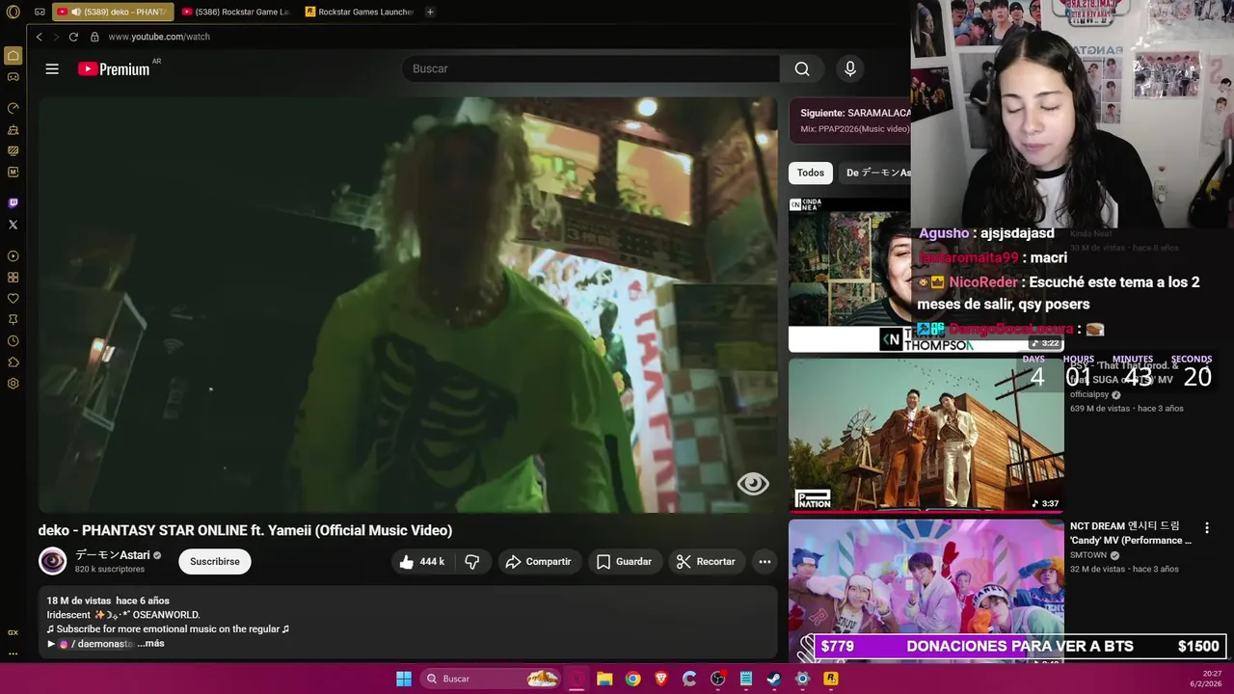Open the options menu for NCT DREAM video
Screen dimensions: 1234x694
[x=1206, y=527]
